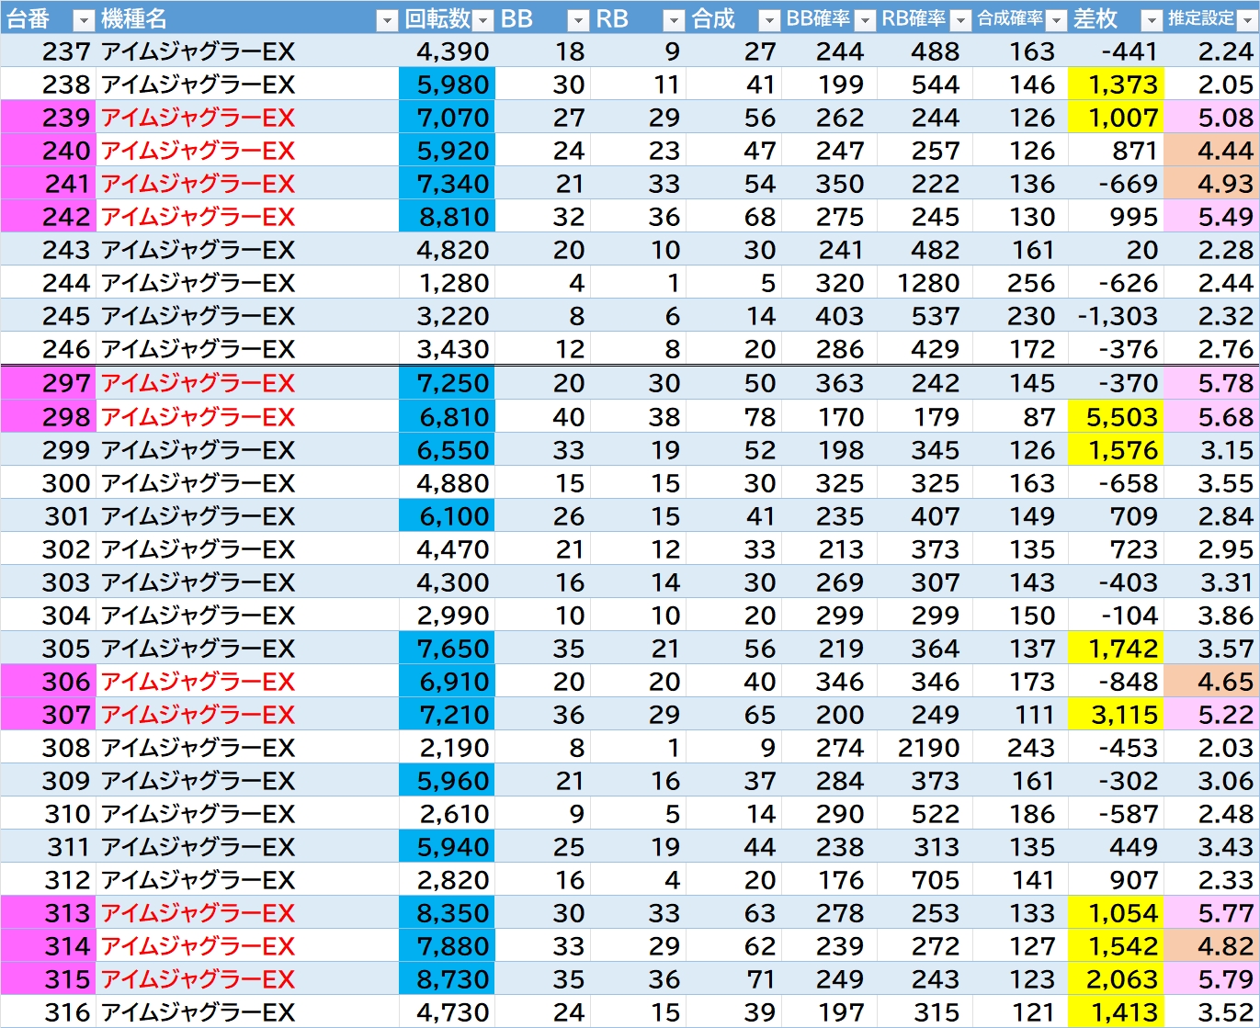Image resolution: width=1260 pixels, height=1028 pixels.
Task: Open the 機種名 column filter dropdown
Action: point(387,19)
